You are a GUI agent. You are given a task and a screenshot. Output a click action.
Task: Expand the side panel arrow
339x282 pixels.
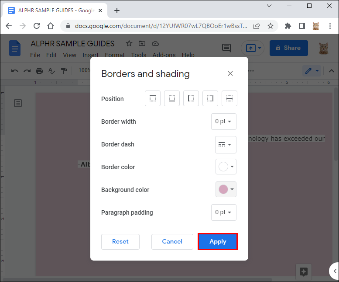click(x=335, y=271)
